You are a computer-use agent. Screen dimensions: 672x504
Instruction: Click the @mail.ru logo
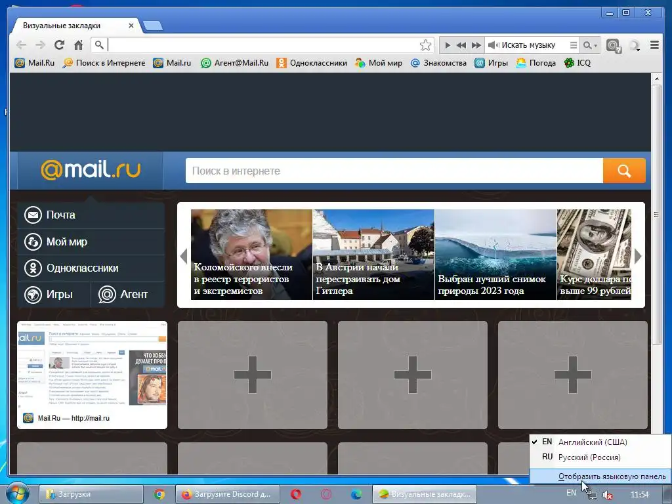pyautogui.click(x=91, y=170)
